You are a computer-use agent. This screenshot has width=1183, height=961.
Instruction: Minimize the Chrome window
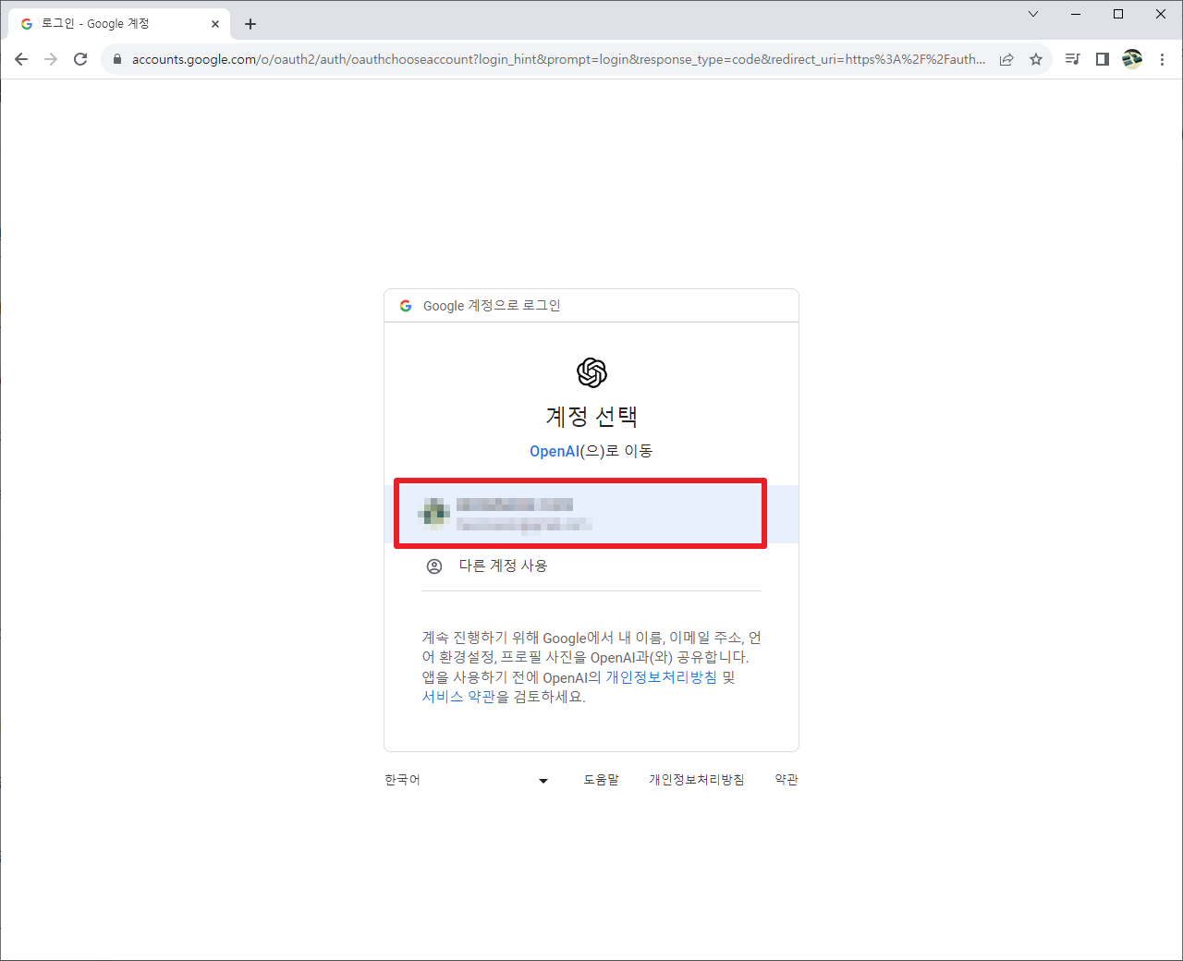(1076, 14)
